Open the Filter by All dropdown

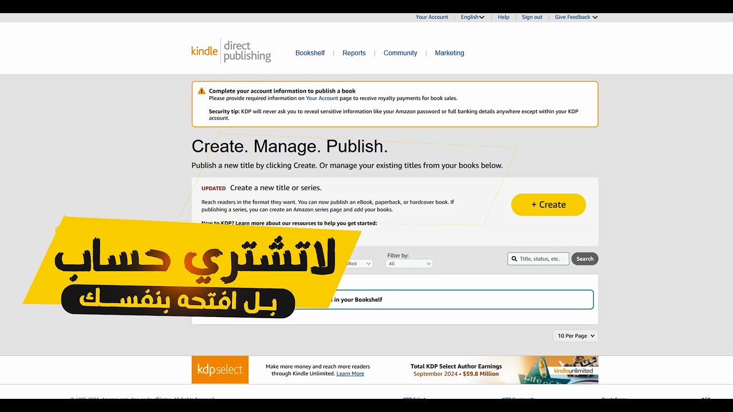409,264
